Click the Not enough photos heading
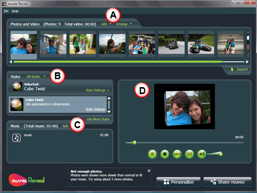The height and width of the screenshot is (193, 257). coord(86,171)
